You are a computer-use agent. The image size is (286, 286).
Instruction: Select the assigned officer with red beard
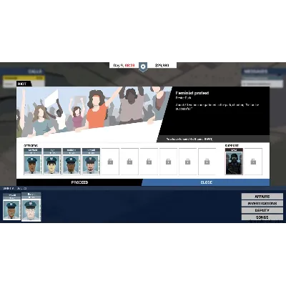tap(91, 162)
